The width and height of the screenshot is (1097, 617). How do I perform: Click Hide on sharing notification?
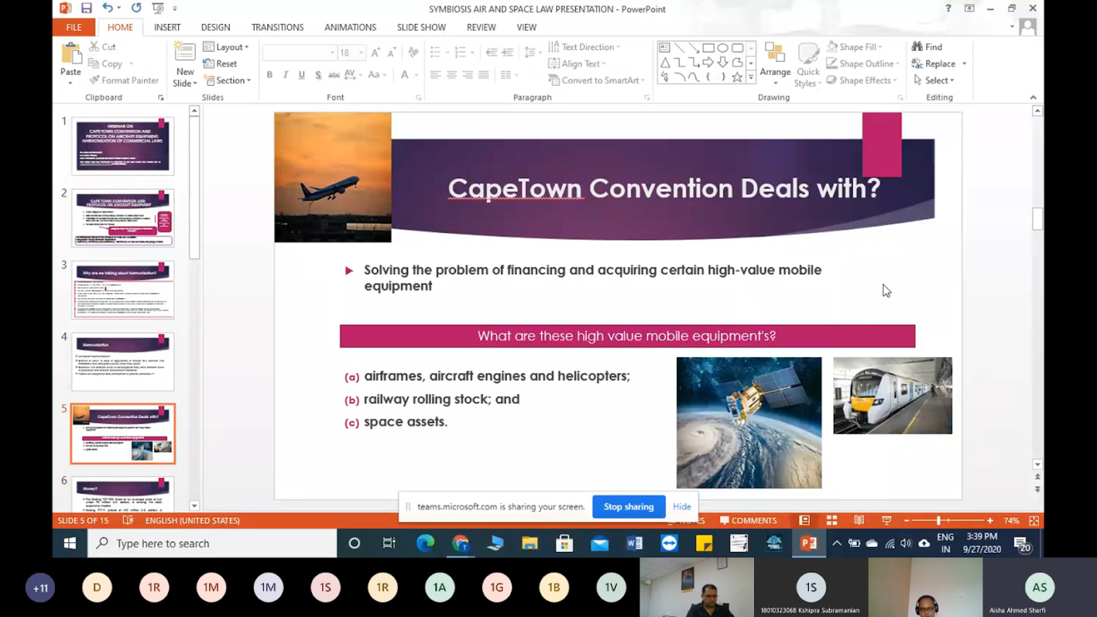point(682,506)
